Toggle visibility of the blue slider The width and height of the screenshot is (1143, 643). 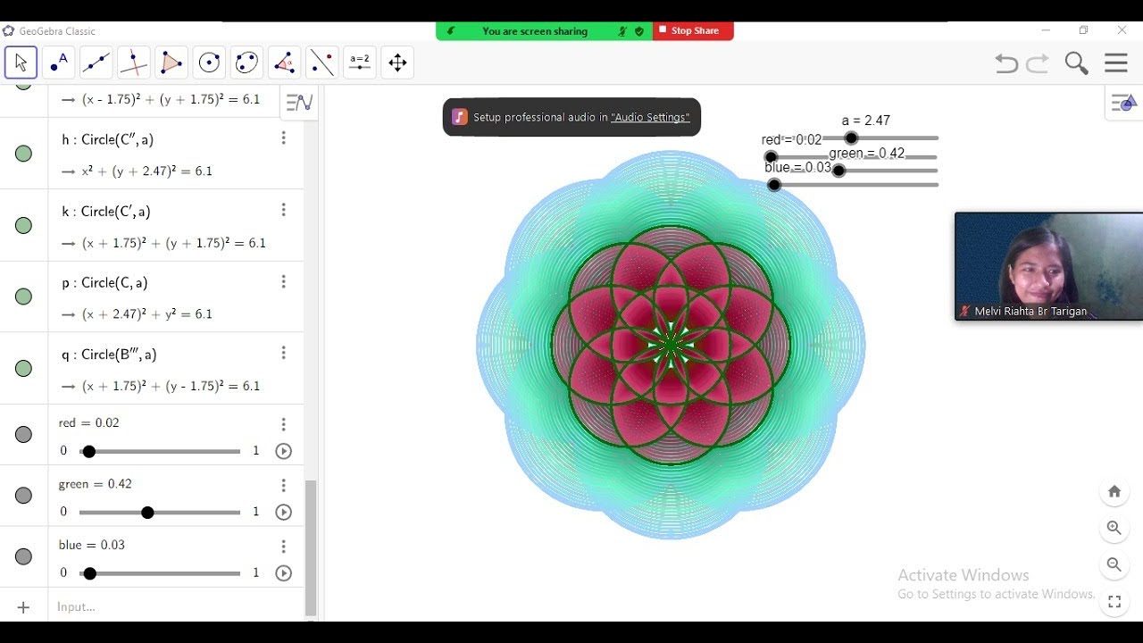[x=24, y=556]
